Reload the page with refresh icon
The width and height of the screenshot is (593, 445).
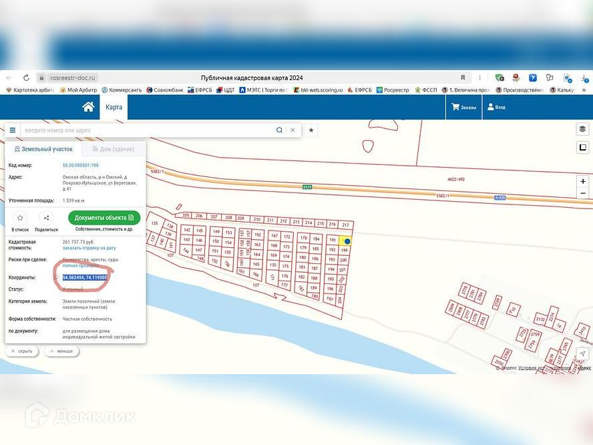click(x=26, y=78)
